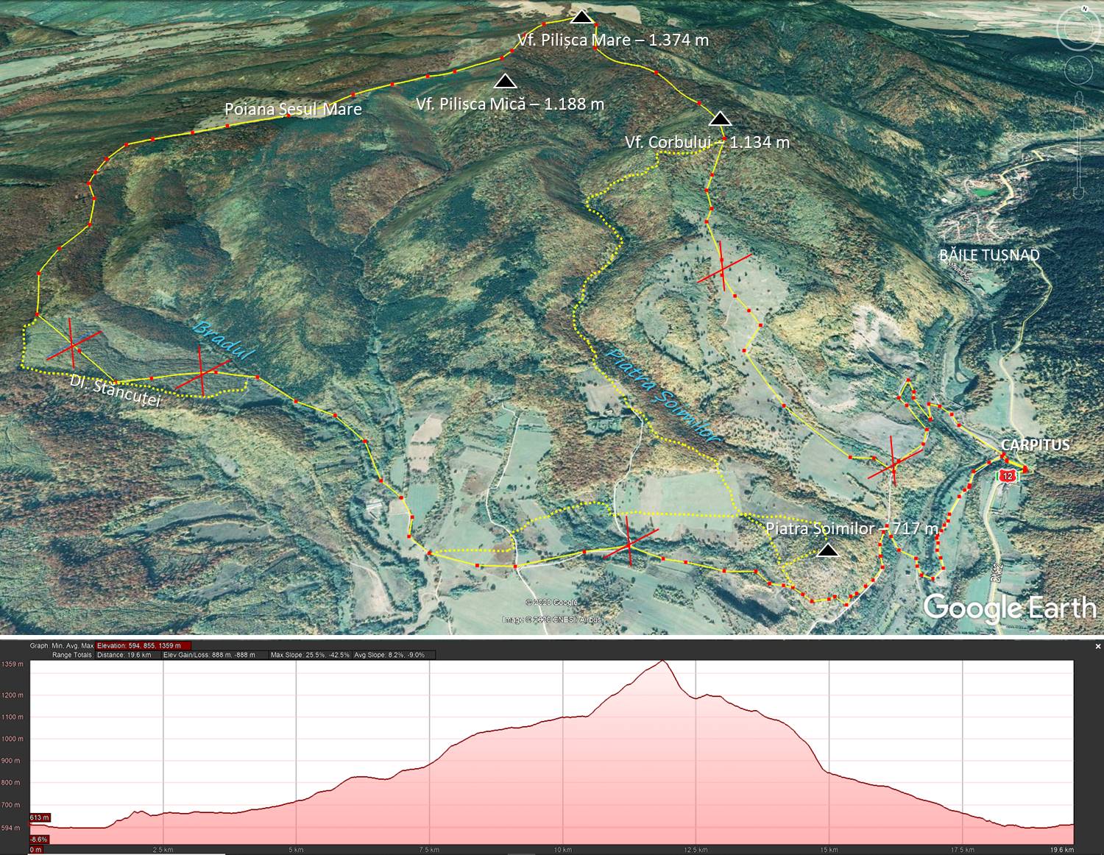Click the Poiana Sesul Mare label
Screen dimensions: 1104x855
pyautogui.click(x=293, y=110)
